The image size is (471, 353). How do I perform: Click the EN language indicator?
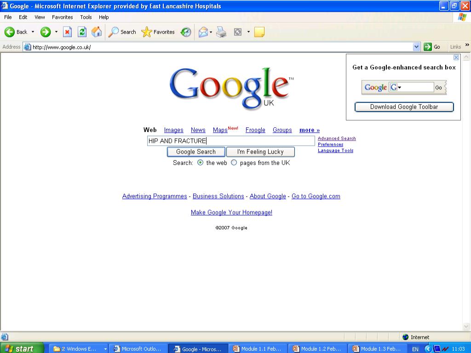click(415, 349)
